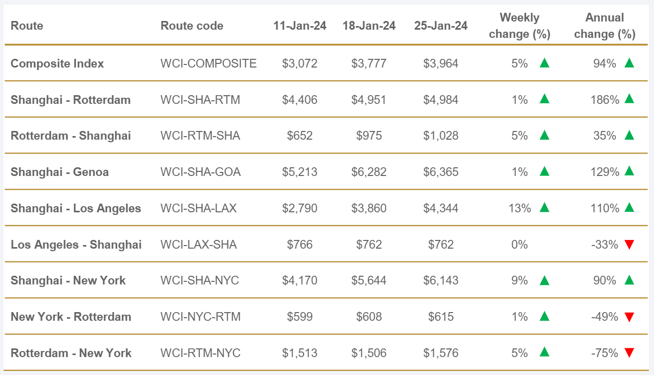Click green annual arrow for Composite Index
Viewport: 654px width, 375px height.
coord(629,63)
